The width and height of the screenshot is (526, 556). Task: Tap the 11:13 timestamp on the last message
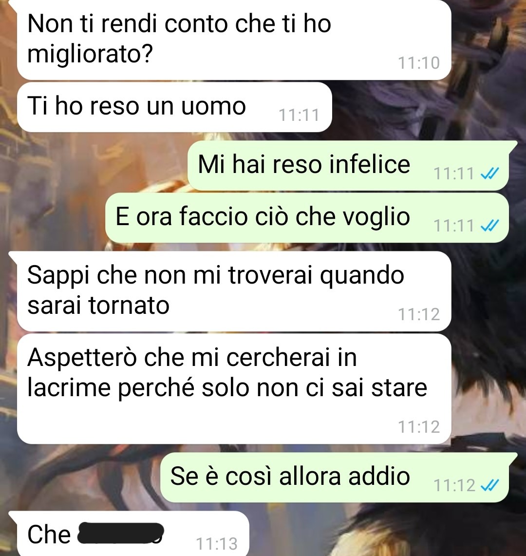tap(217, 544)
